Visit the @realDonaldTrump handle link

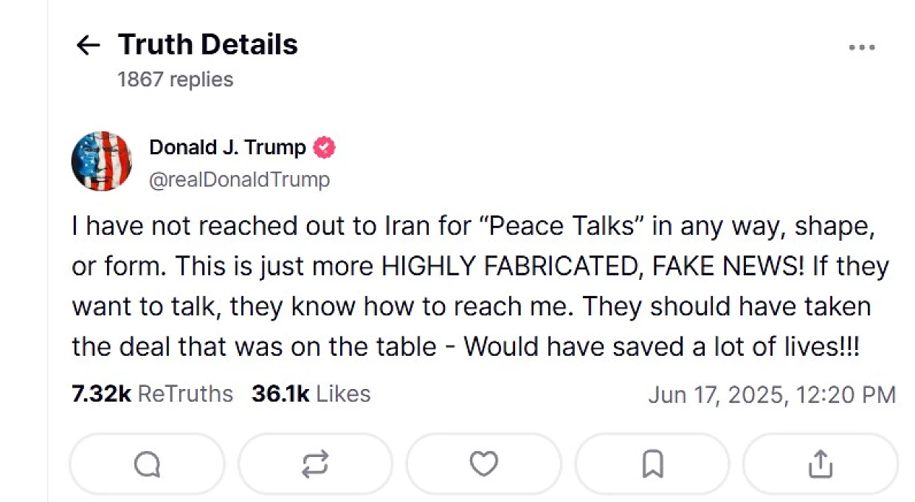239,179
